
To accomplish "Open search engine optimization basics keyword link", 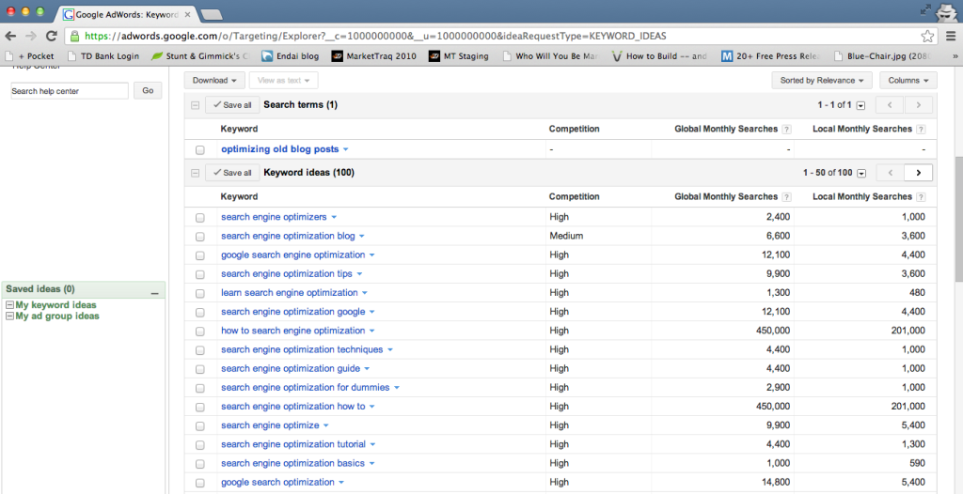I will pos(293,463).
